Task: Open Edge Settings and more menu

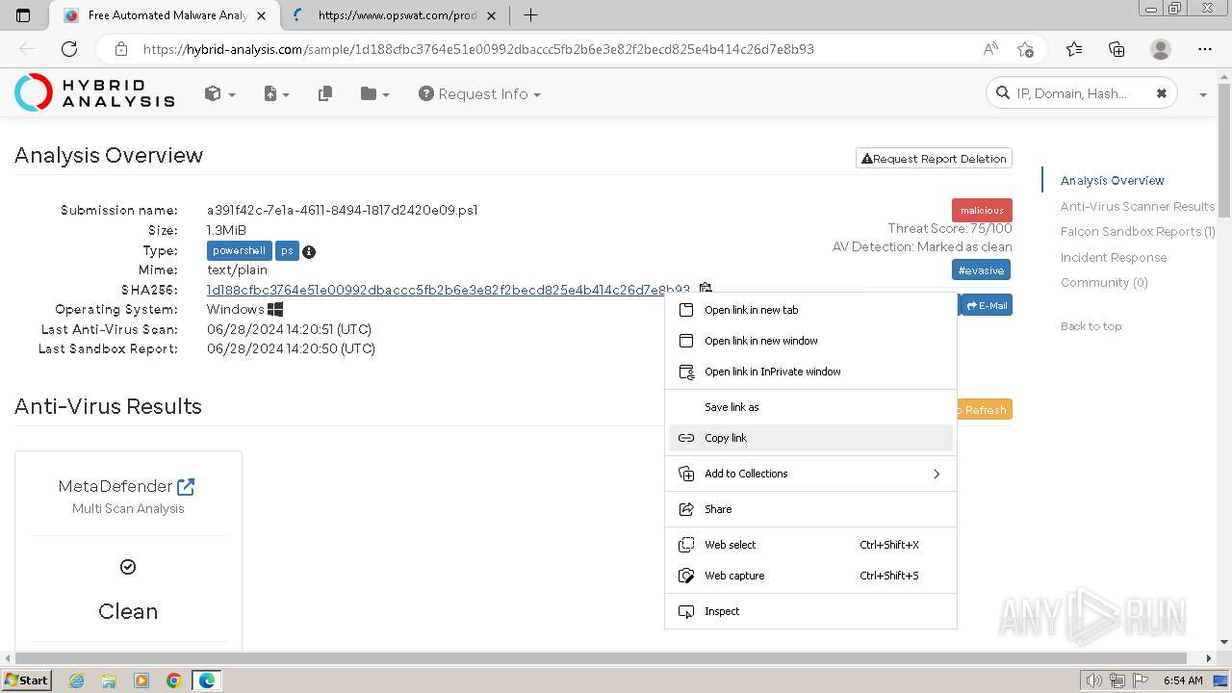Action: click(x=1205, y=49)
